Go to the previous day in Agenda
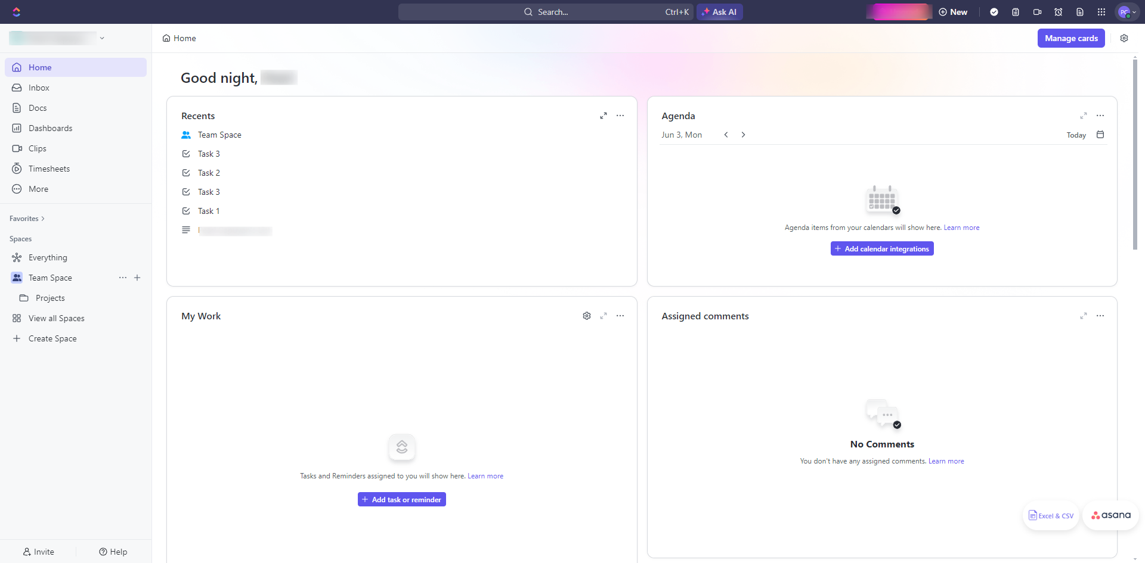The width and height of the screenshot is (1145, 563). tap(726, 135)
